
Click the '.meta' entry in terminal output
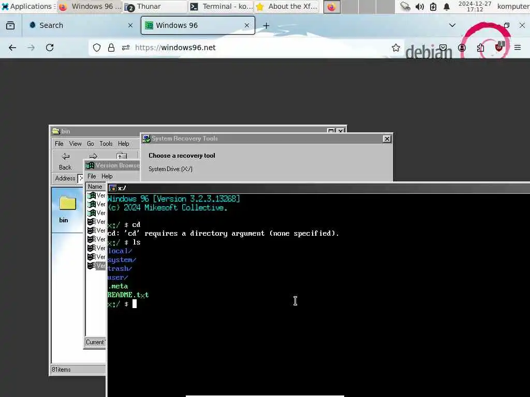[x=117, y=286]
